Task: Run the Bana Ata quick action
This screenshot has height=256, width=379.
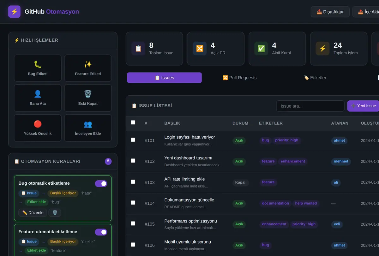Action: tap(38, 98)
